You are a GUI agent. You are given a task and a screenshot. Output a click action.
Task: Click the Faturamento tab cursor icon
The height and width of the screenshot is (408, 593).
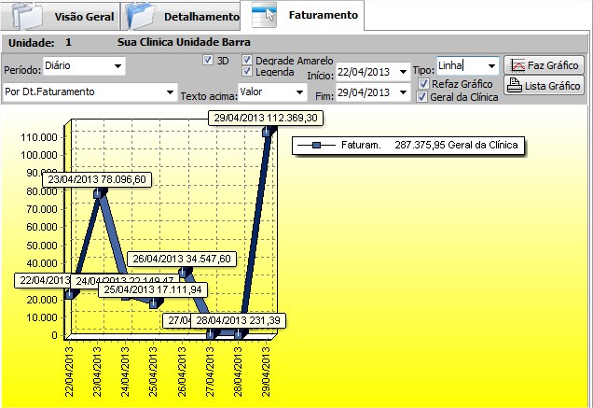pyautogui.click(x=263, y=14)
